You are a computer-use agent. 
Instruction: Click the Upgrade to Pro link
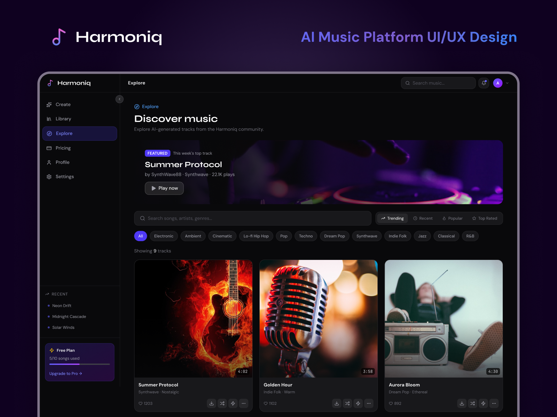(65, 374)
